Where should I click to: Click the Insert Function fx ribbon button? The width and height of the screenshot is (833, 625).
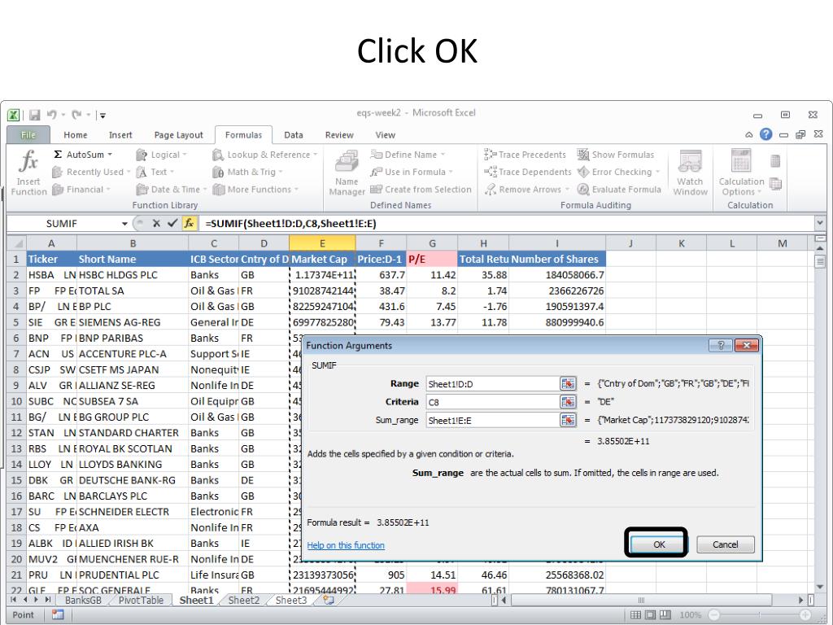(28, 173)
